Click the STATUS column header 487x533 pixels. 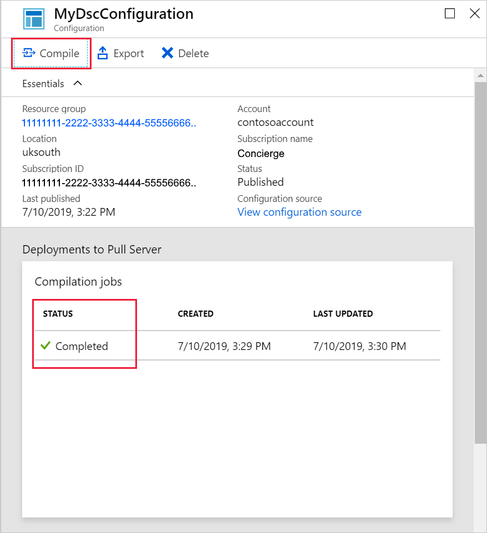58,314
